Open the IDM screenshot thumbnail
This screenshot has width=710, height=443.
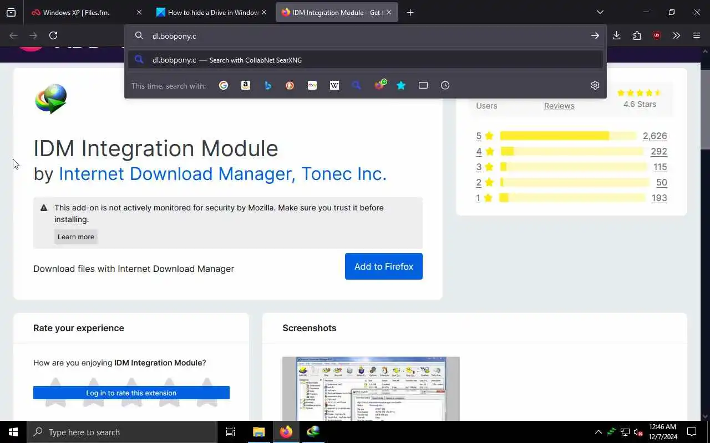pyautogui.click(x=371, y=389)
